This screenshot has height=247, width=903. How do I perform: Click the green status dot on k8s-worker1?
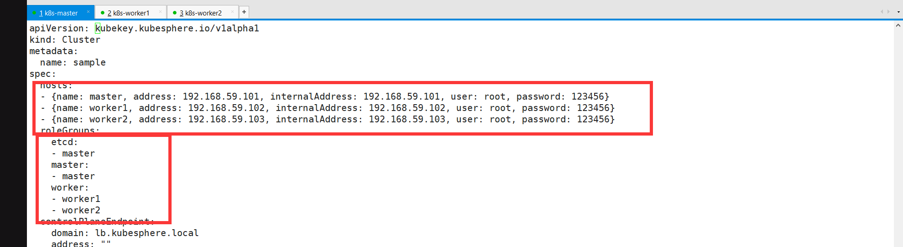[x=103, y=13]
